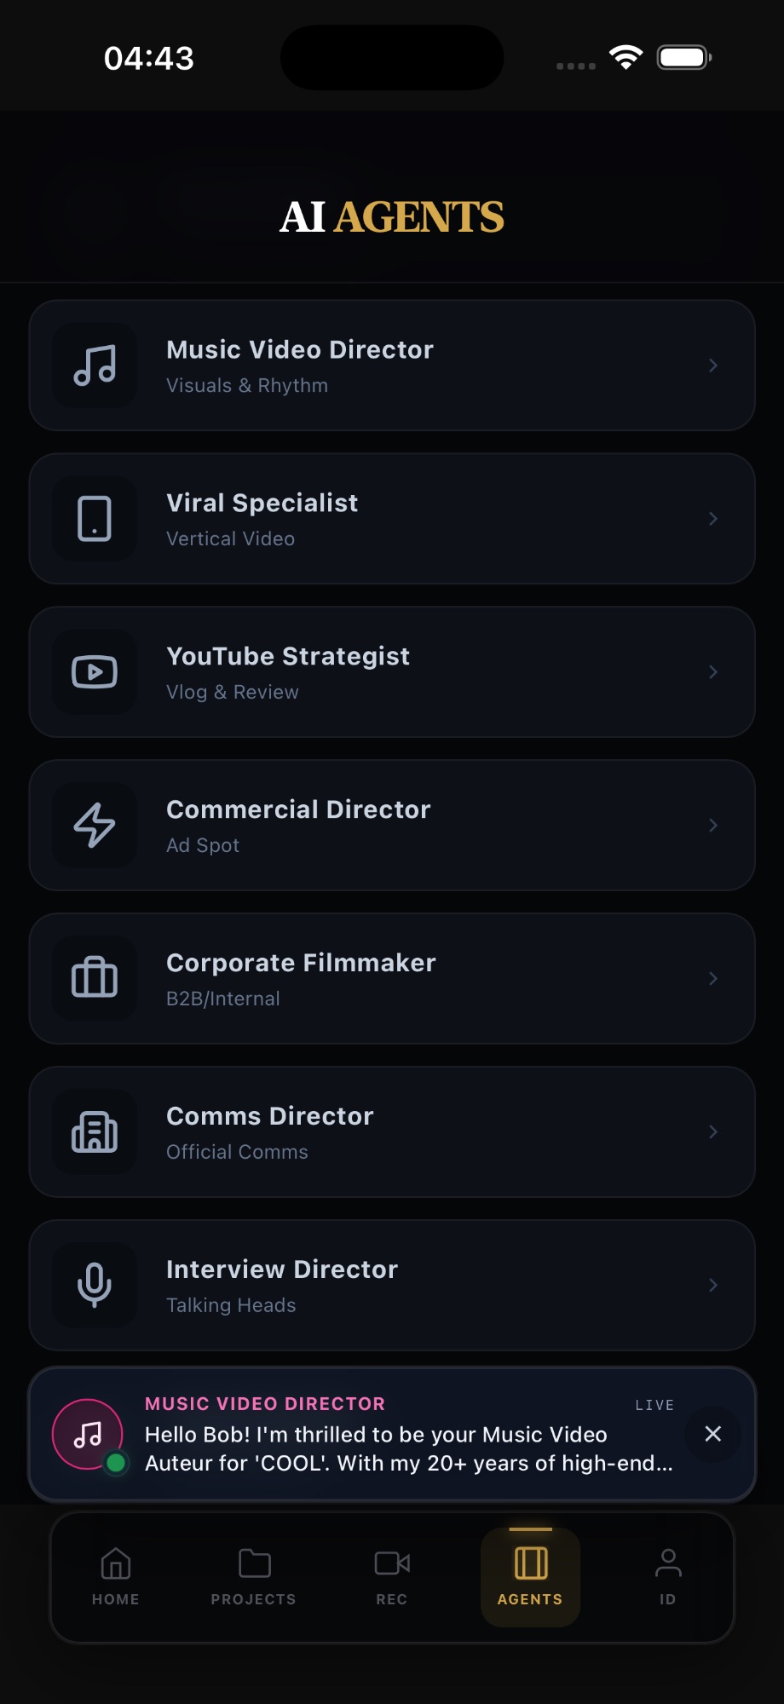Tap the Music Video Director music note icon
Image resolution: width=784 pixels, height=1704 pixels.
click(95, 366)
